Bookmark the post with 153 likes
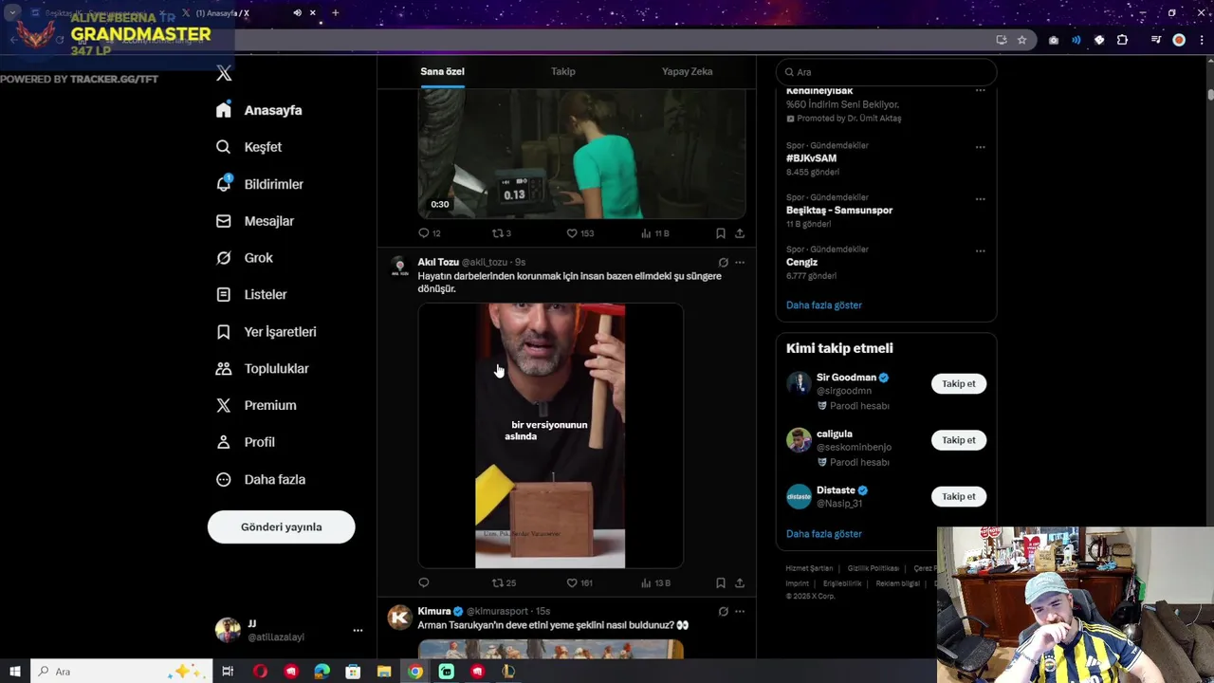The width and height of the screenshot is (1214, 683). pyautogui.click(x=721, y=232)
